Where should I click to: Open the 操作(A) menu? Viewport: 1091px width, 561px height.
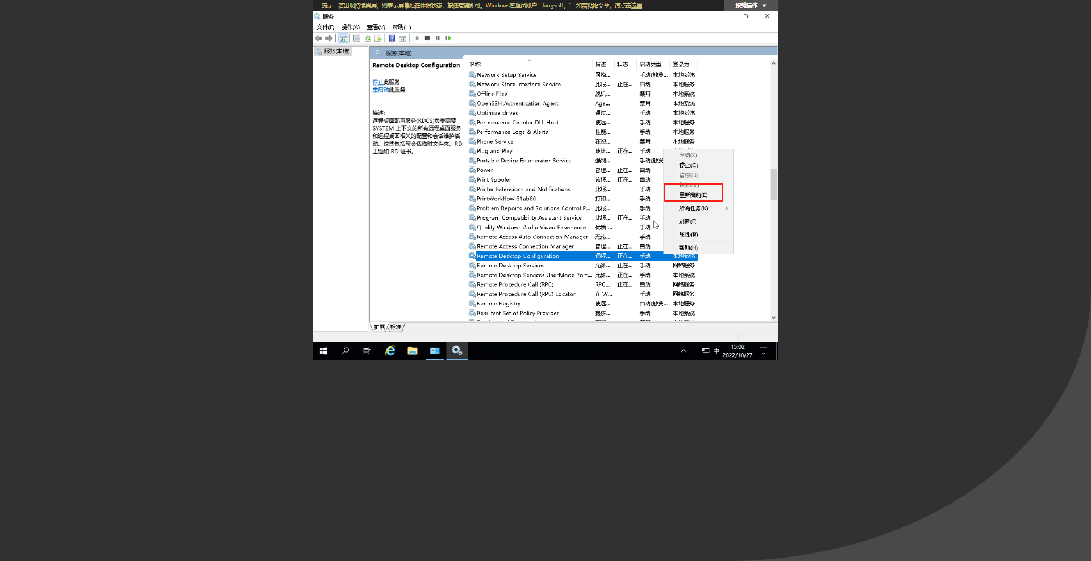click(x=350, y=27)
